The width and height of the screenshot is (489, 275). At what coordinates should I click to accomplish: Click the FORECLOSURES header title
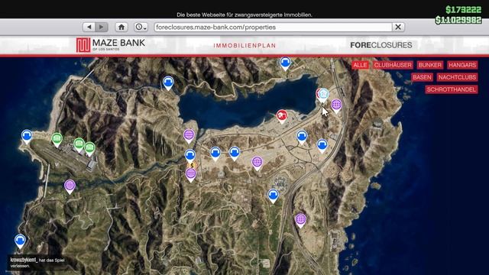(x=381, y=45)
